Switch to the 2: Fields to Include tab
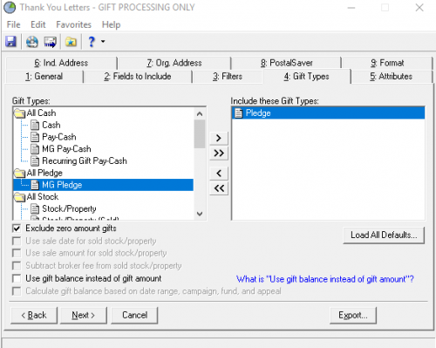The image size is (436, 348). 138,77
